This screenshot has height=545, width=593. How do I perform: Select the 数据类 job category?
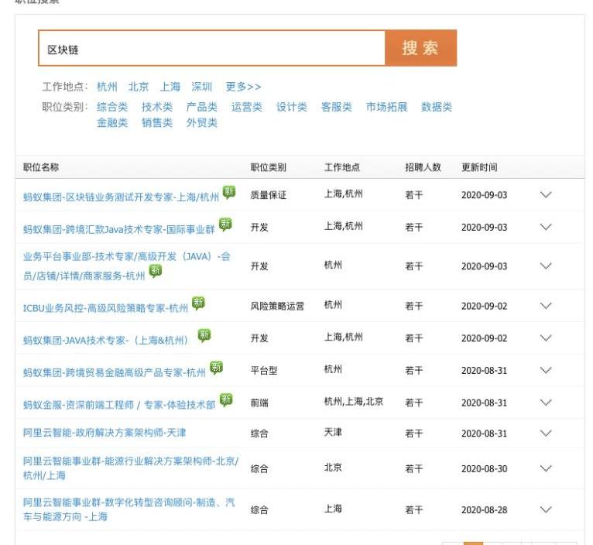click(437, 107)
